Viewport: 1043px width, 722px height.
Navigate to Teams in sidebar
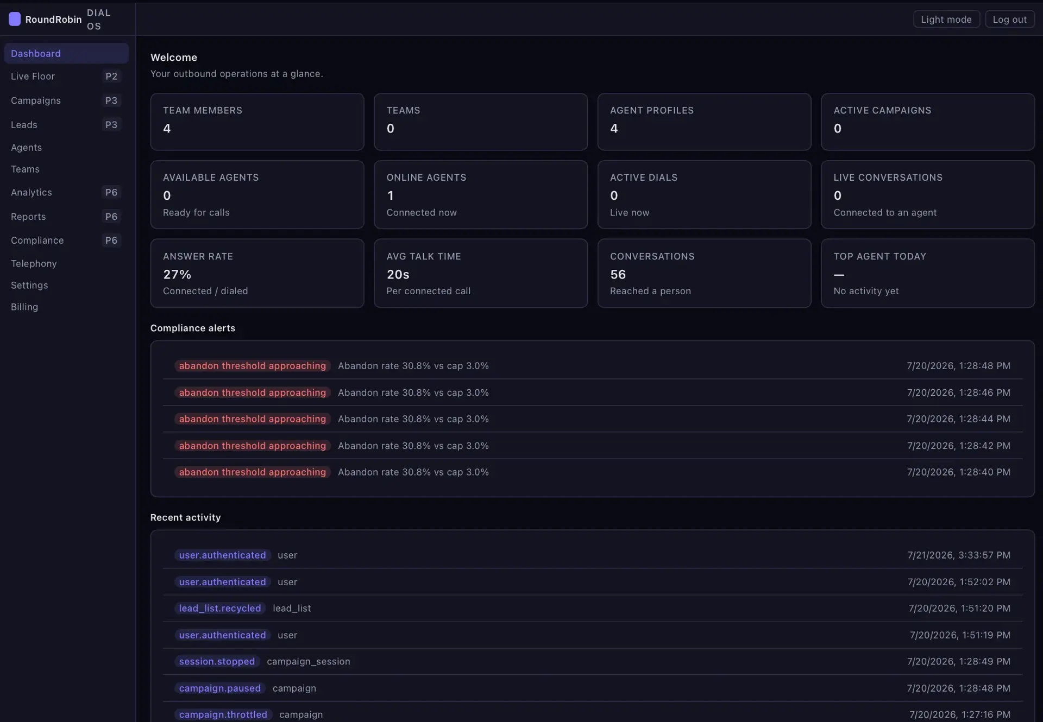pos(66,169)
